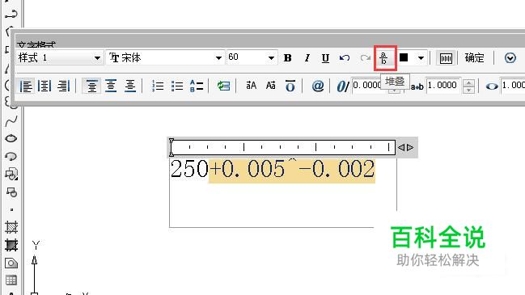Apply lettered A B list formatting

tap(197, 86)
